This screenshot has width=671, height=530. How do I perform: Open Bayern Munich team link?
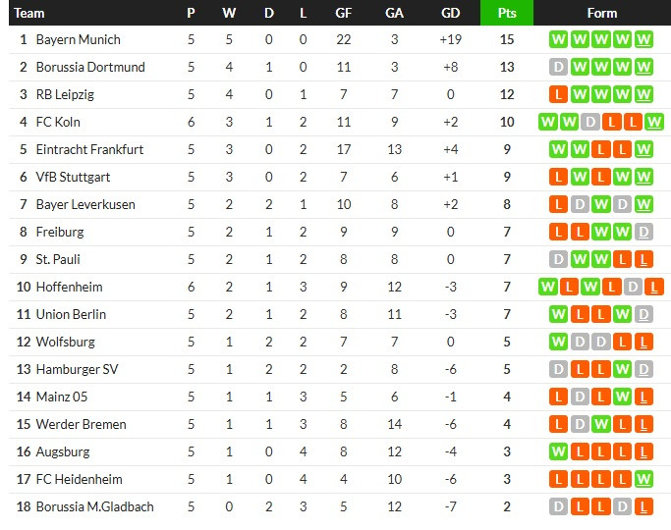(x=78, y=39)
